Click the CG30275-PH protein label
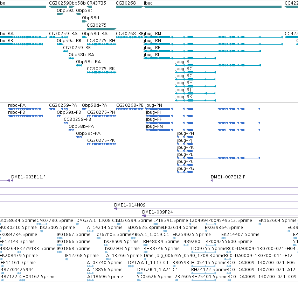 (x=101, y=112)
